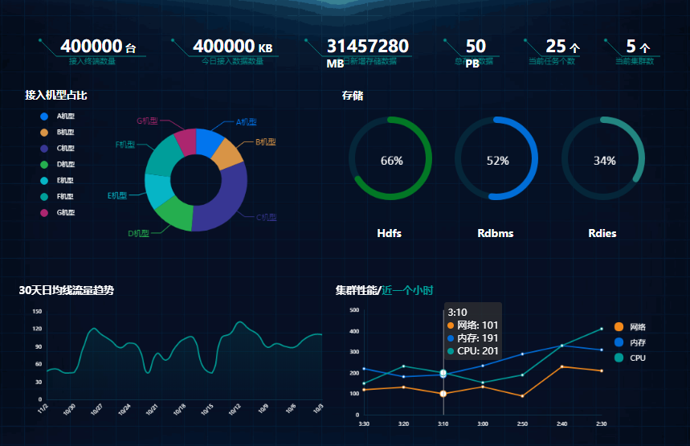Click the 今日接入数据数量 caption

(232, 61)
